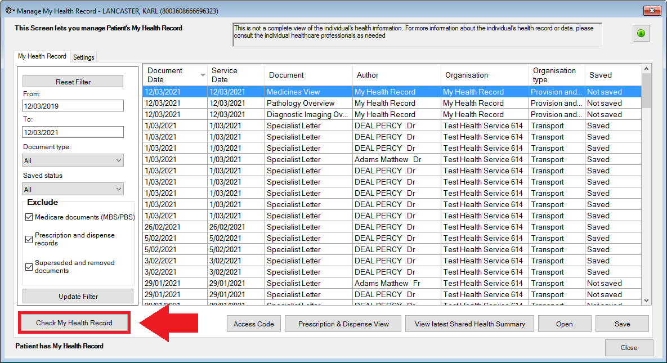Toggle Prescription and dispense records checkbox
Image resolution: width=667 pixels, height=363 pixels.
pyautogui.click(x=29, y=239)
